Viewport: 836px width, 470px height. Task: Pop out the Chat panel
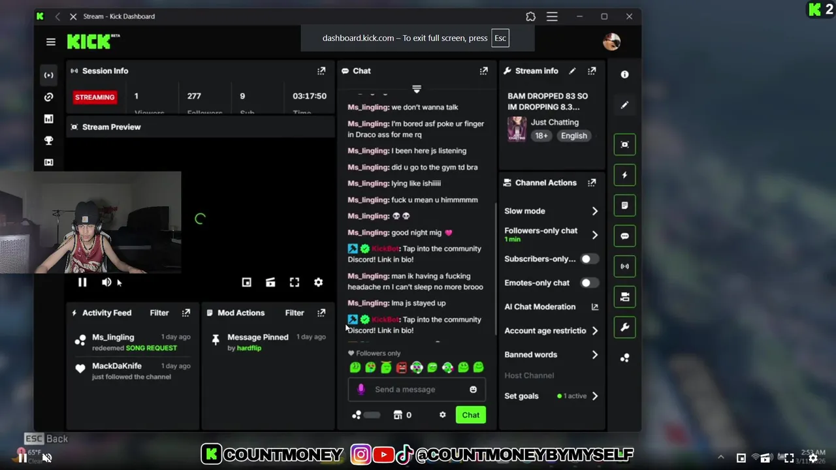(484, 70)
